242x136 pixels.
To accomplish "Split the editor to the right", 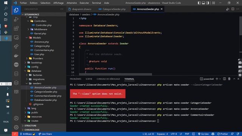I will point(233,9).
